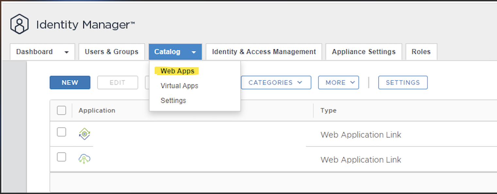Image resolution: width=497 pixels, height=194 pixels.
Task: Click the cloud network application icon in second row
Action: 85,159
